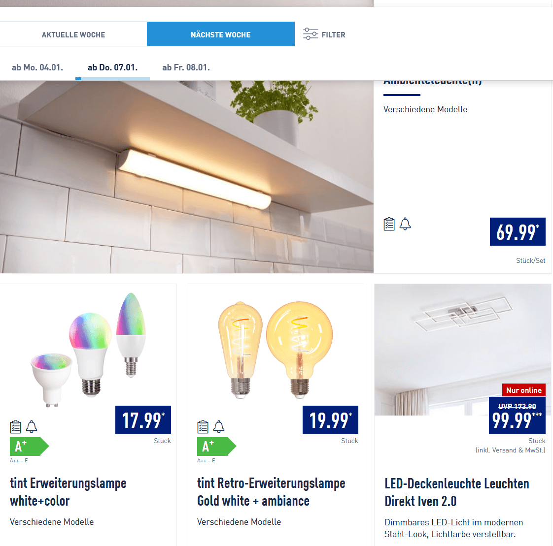Show offers ab Mo. 04.01.

(x=37, y=67)
